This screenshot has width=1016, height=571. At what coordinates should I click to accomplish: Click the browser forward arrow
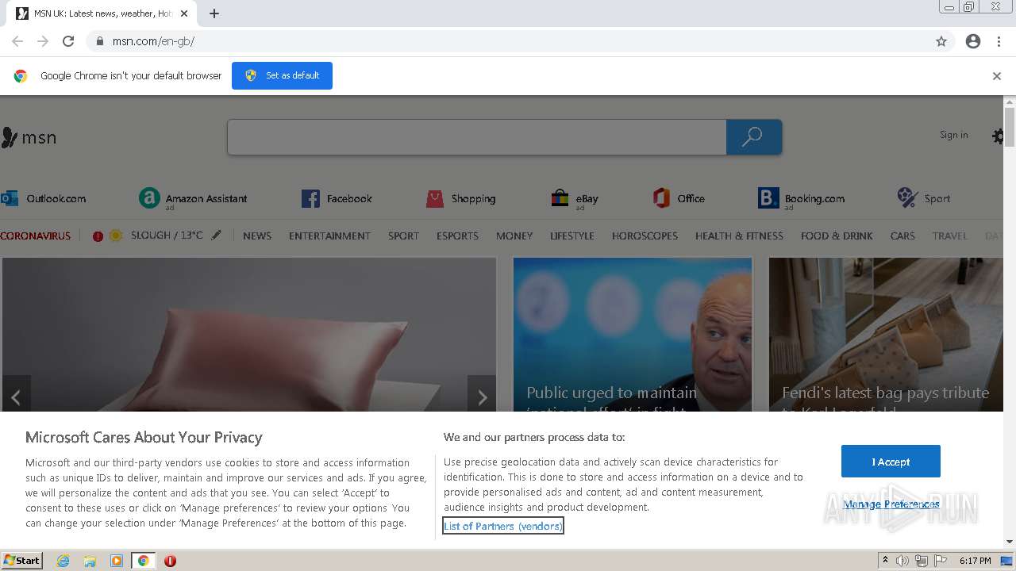pyautogui.click(x=43, y=41)
